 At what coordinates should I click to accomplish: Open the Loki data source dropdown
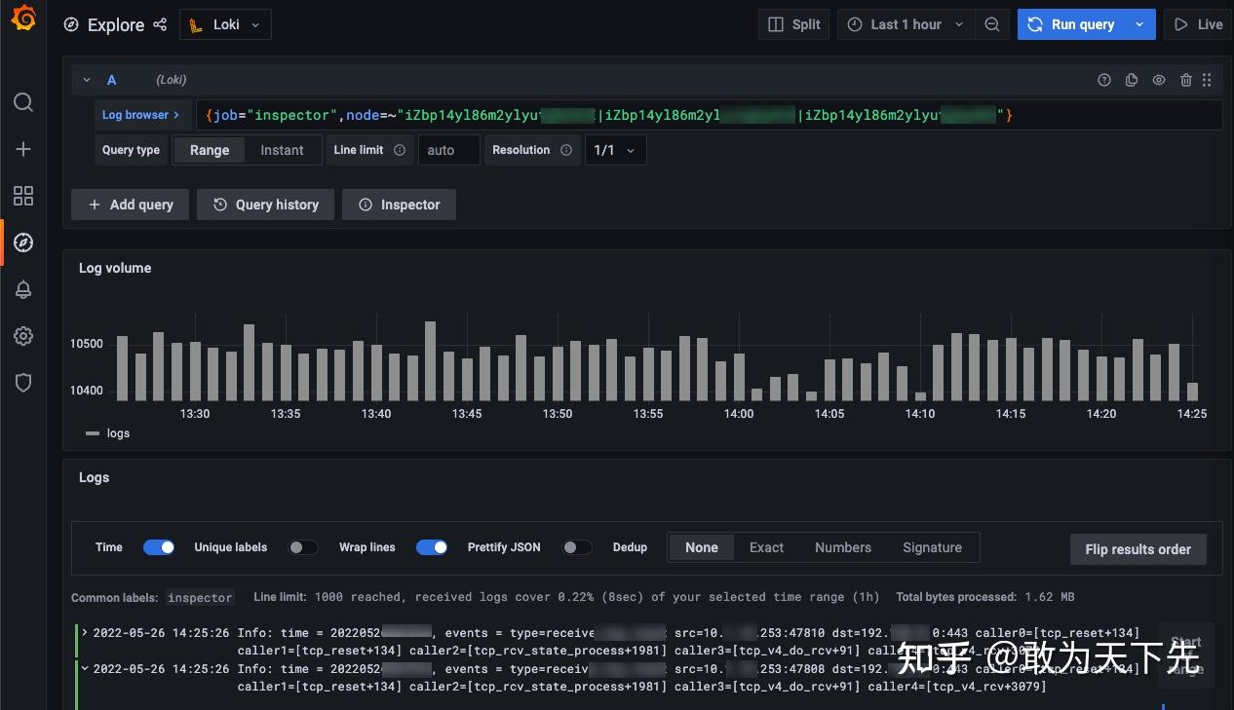(225, 24)
